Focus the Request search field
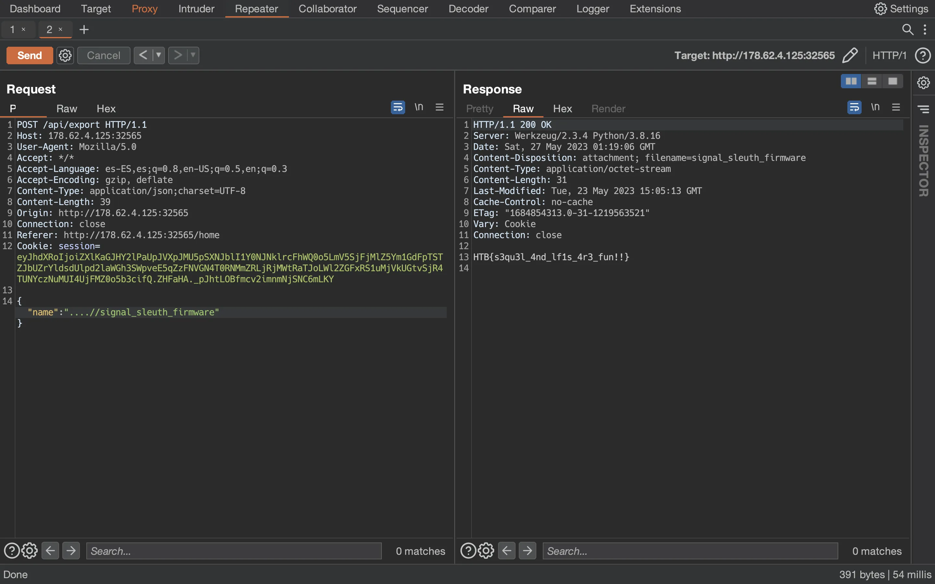The height and width of the screenshot is (584, 935). [234, 551]
